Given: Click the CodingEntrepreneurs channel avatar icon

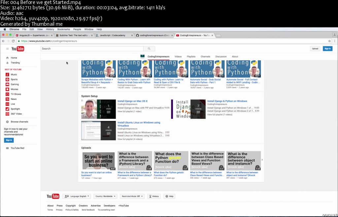Looking at the screenshot, I should (143, 57).
